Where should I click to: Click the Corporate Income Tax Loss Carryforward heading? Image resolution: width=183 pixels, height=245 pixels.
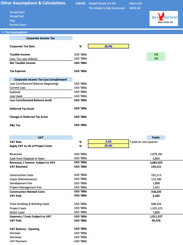point(41,79)
